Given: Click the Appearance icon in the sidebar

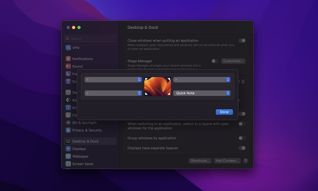Looking at the screenshot, I should coord(68,100).
